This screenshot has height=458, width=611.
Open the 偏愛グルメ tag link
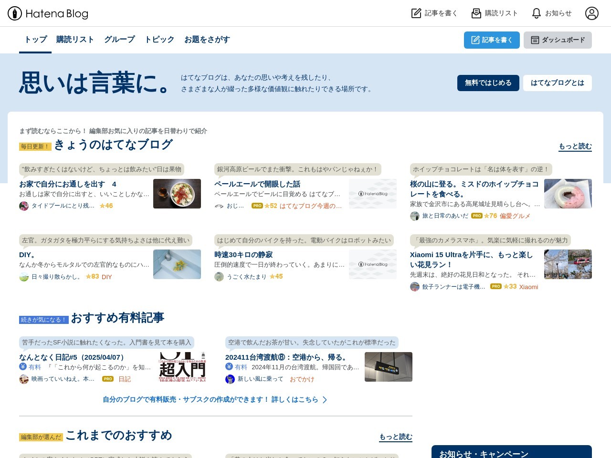point(515,216)
